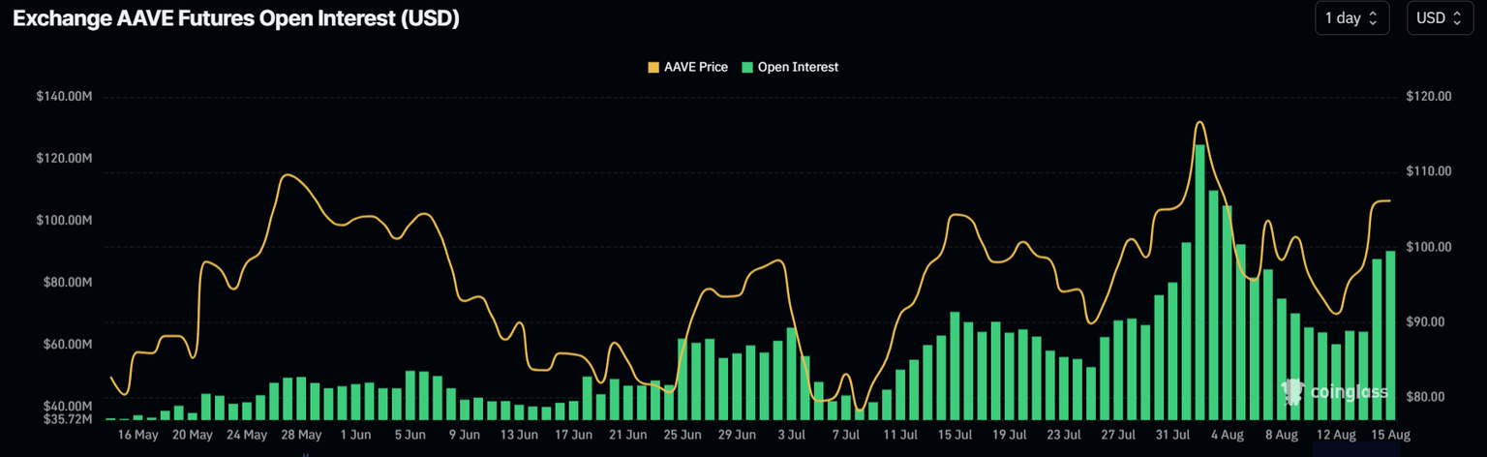1487x457 pixels.
Task: Click the 12 Aug date label
Action: 1336,436
